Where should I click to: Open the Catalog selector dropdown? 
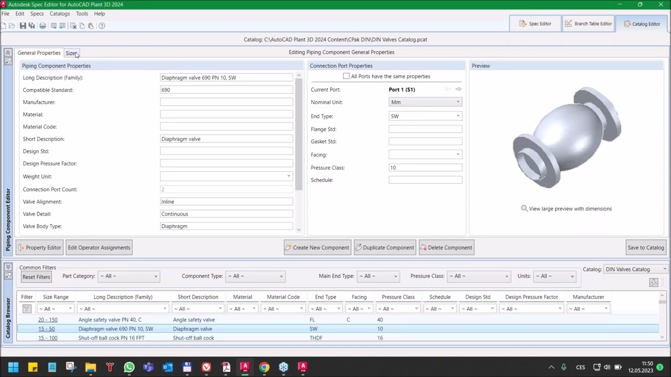point(635,269)
